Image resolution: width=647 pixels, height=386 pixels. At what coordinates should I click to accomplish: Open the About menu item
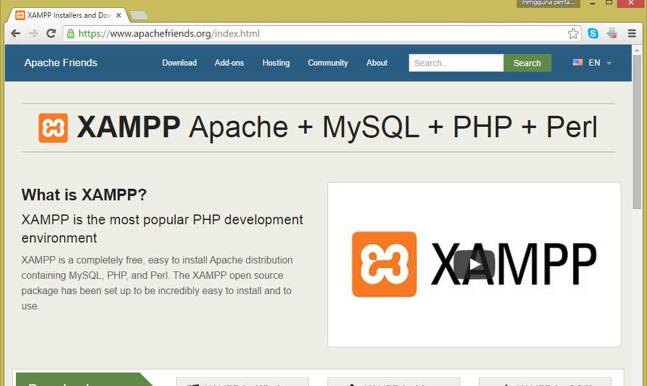(377, 62)
